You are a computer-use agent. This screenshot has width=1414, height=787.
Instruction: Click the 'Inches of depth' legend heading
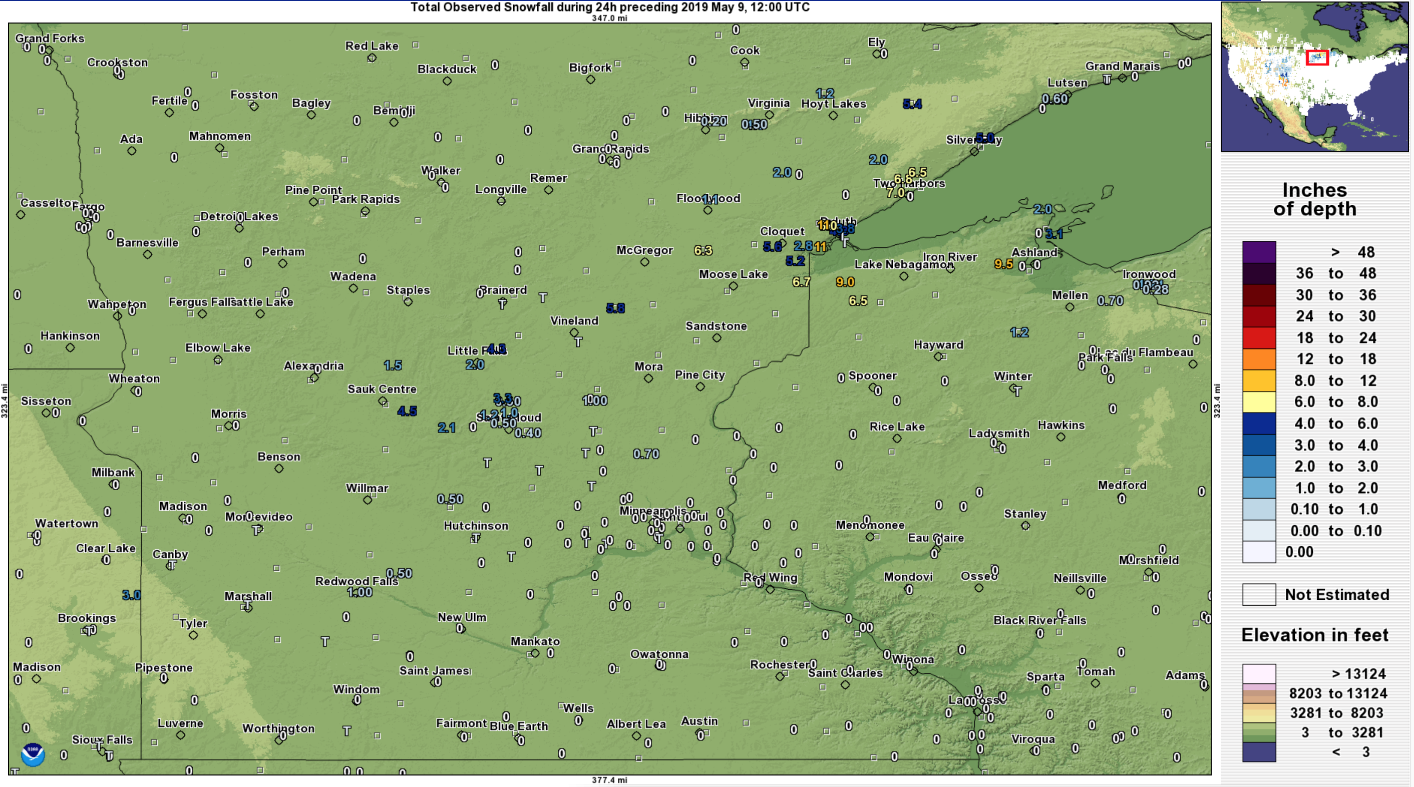point(1315,200)
